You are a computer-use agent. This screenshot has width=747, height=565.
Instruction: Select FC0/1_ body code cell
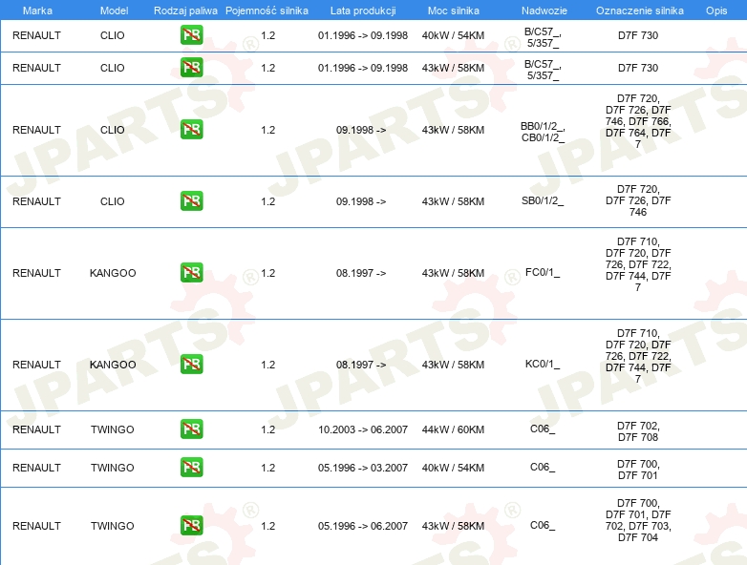click(x=543, y=272)
